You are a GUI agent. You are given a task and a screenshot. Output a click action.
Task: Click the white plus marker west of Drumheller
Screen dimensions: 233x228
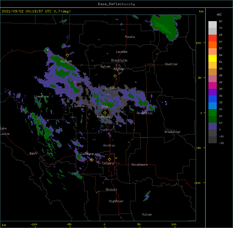(x=165, y=102)
